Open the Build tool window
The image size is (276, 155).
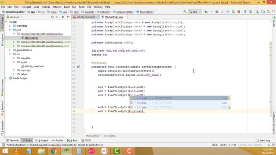click(x=27, y=140)
